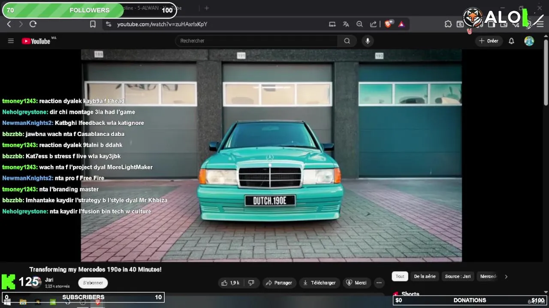Submit search with the magnifier button
The image size is (549, 308).
347,41
